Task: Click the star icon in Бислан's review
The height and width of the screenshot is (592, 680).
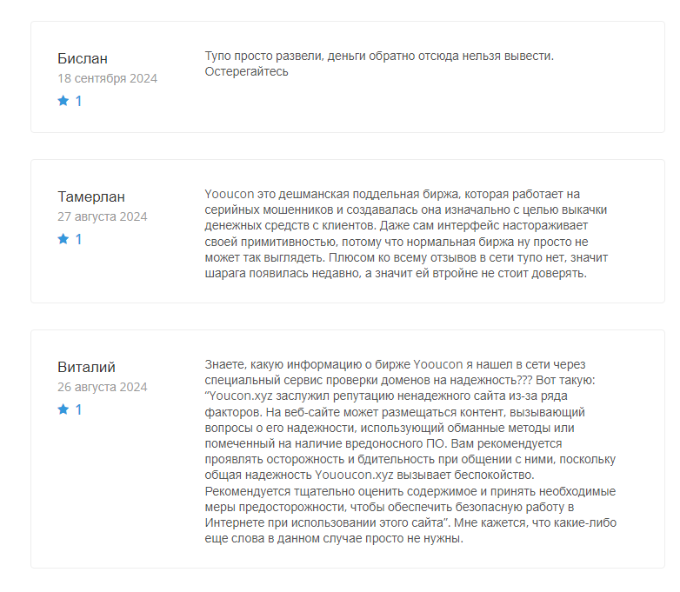Action: 63,101
